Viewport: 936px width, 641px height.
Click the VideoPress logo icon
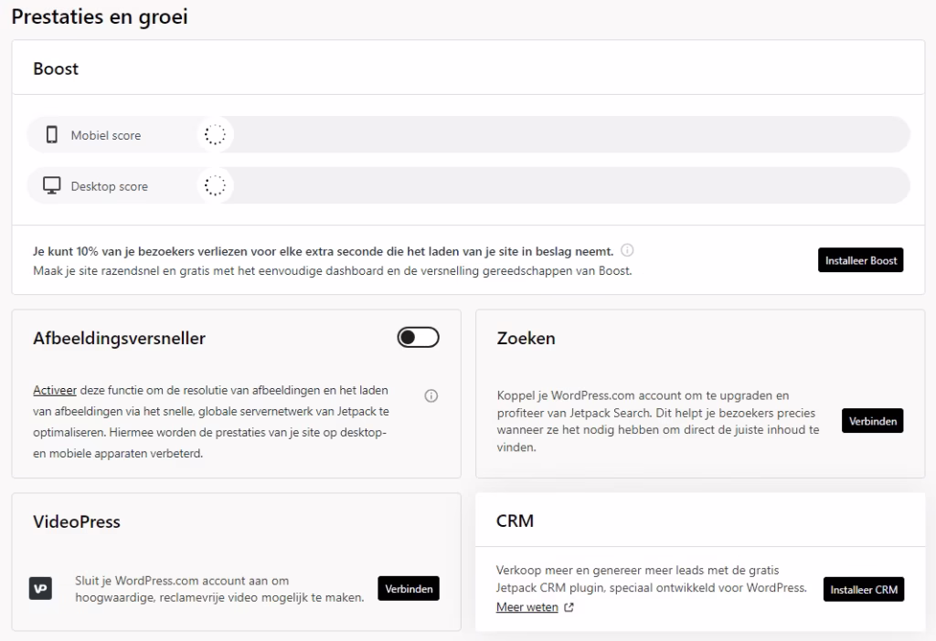(x=41, y=588)
